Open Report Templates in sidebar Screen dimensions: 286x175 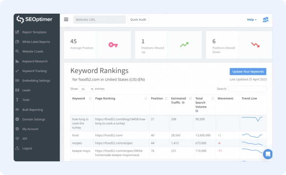[34, 32]
